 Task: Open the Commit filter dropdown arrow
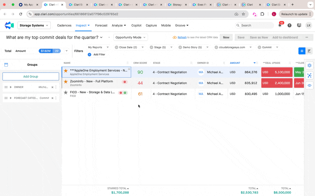(x=277, y=47)
